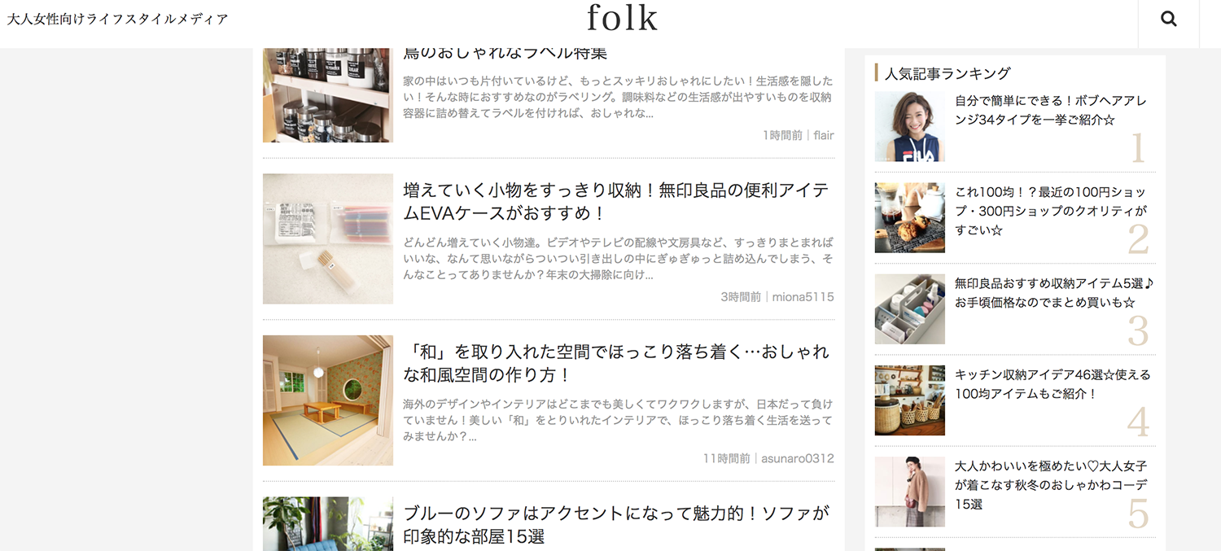1221x551 pixels.
Task: Open ranking 4 キッチン収納アイデア article
Action: point(1053,384)
